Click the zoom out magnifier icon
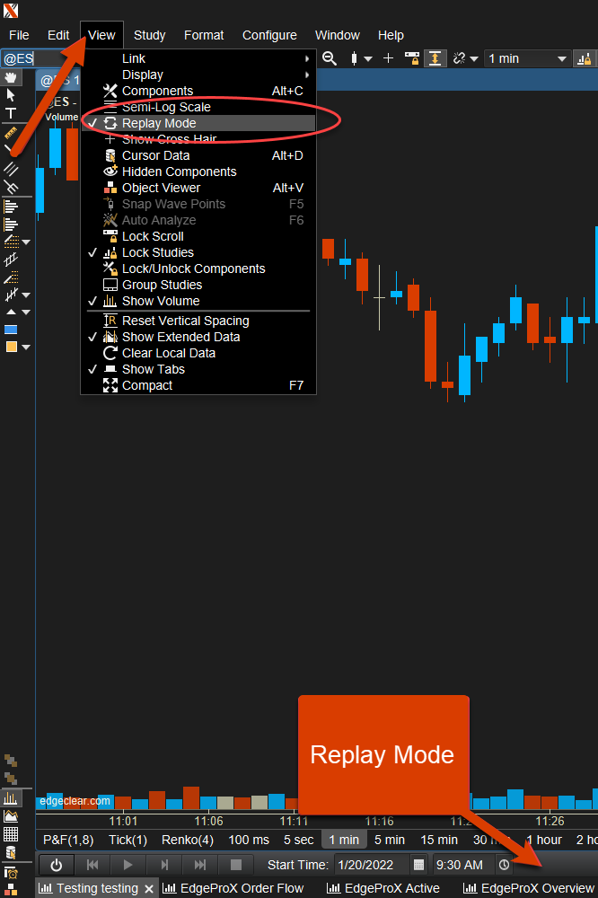The image size is (598, 898). pos(330,58)
